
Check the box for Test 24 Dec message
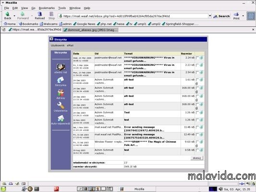(197, 113)
